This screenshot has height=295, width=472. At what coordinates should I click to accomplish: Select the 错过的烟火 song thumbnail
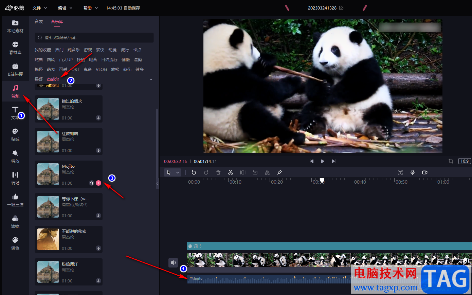coord(48,109)
